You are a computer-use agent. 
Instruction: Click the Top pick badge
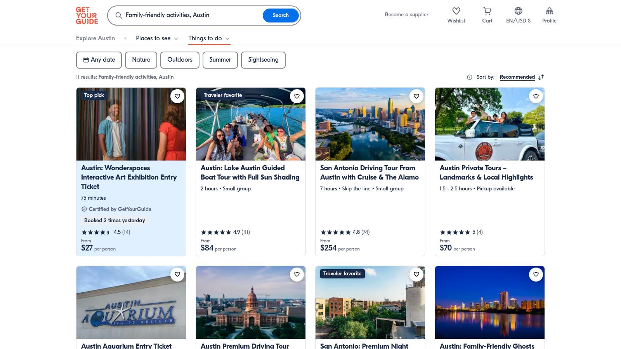click(x=94, y=95)
